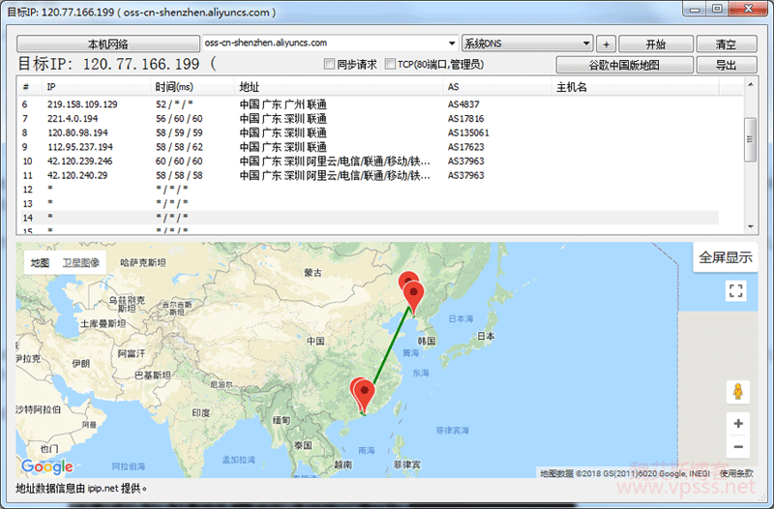Select hop row number 12
The height and width of the screenshot is (509, 774).
370,190
